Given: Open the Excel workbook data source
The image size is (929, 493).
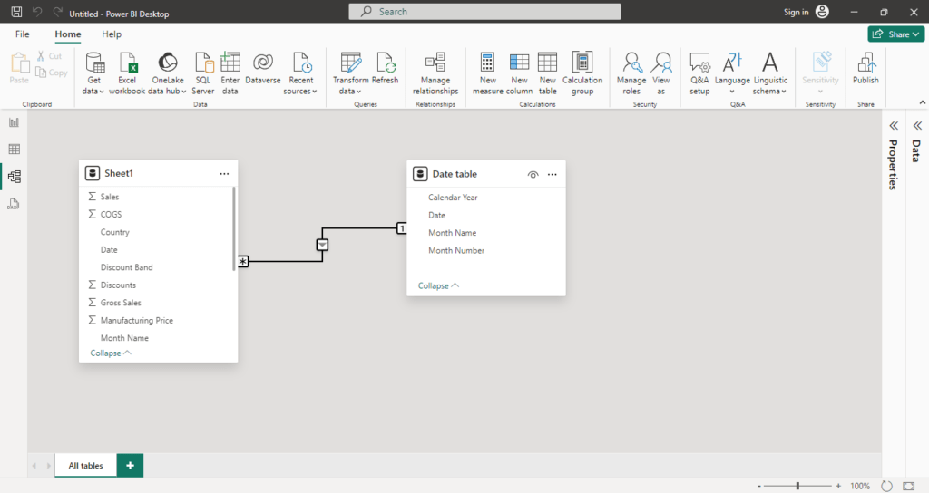Looking at the screenshot, I should 127,73.
